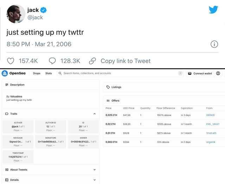Open the tweet info icon

point(214,44)
